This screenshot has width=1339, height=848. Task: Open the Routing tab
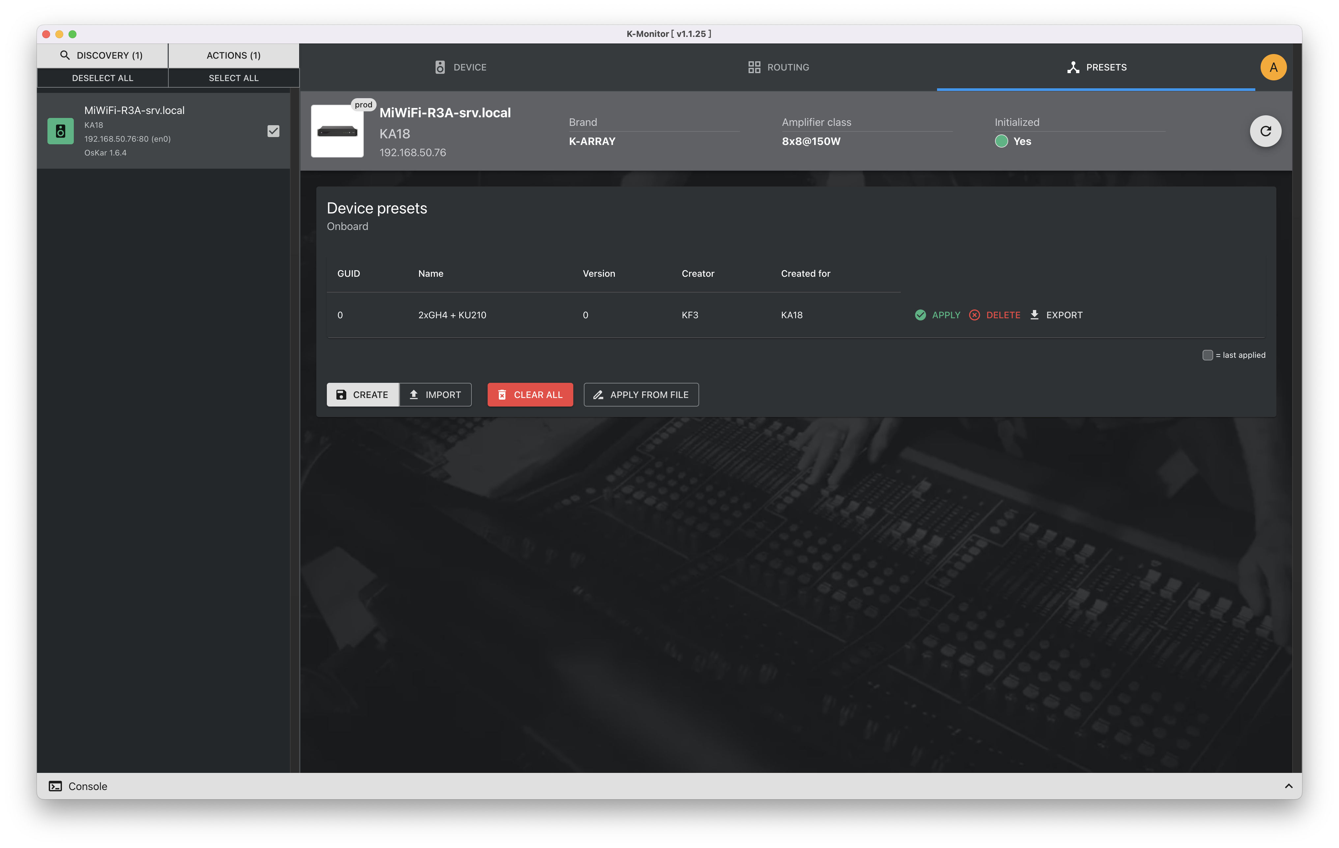778,67
